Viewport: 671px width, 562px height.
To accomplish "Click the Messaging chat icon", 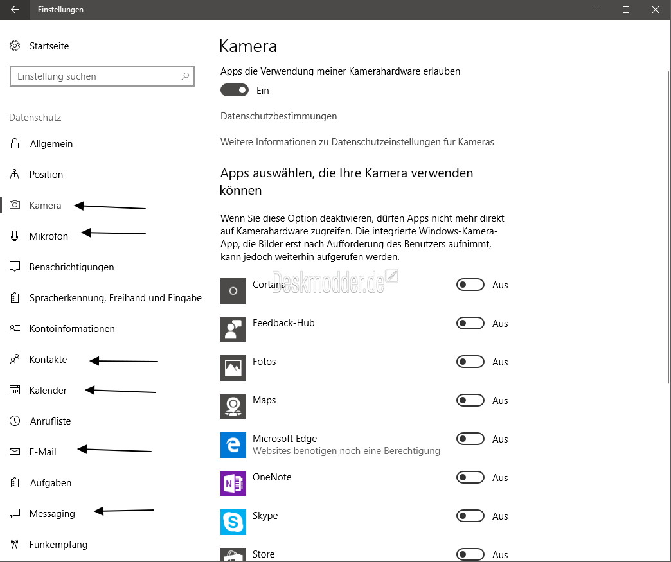I will click(15, 513).
